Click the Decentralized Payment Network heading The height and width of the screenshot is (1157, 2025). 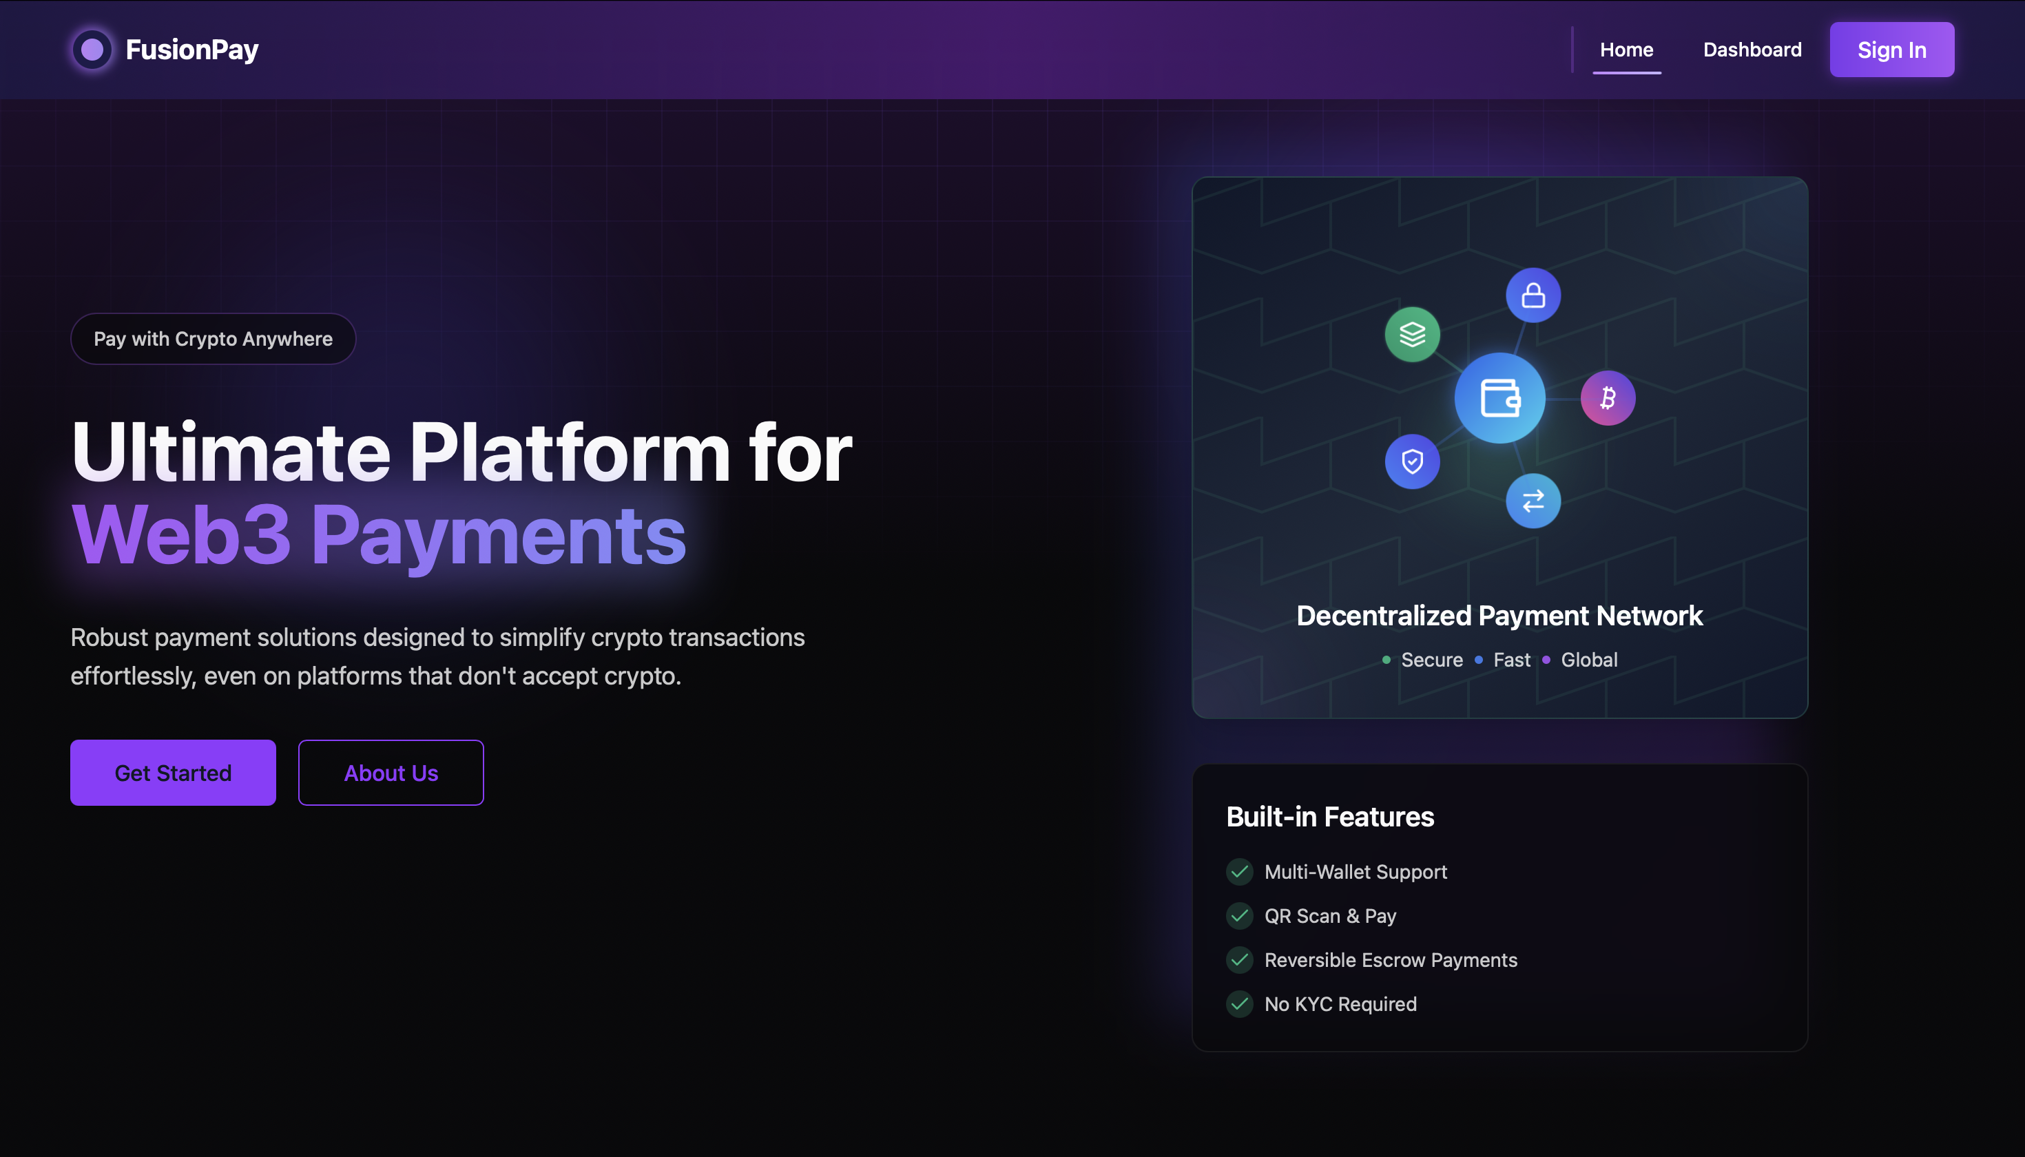[x=1499, y=616]
